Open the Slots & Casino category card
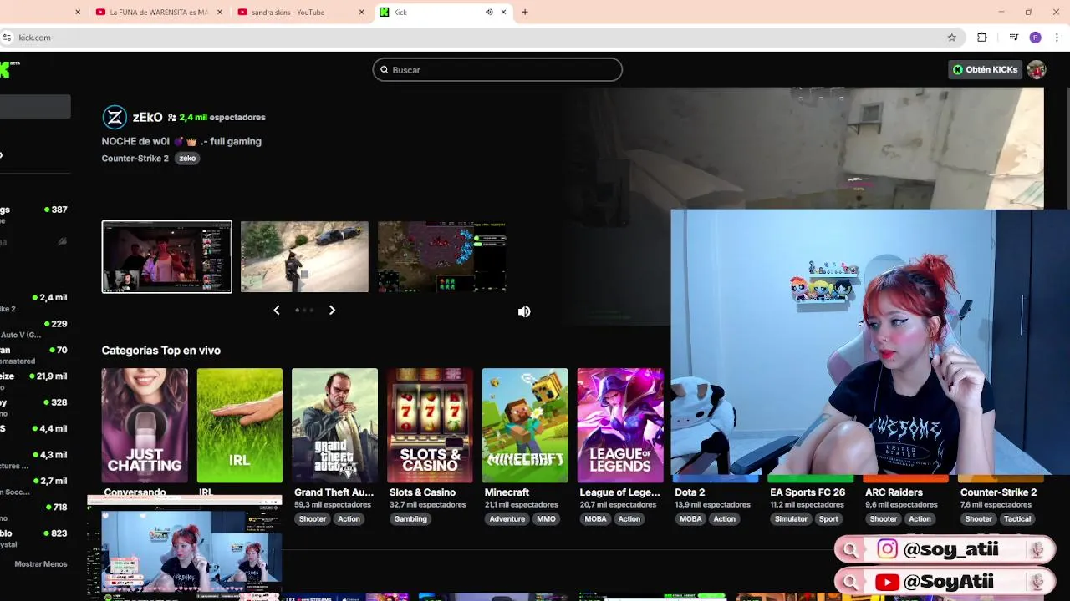The width and height of the screenshot is (1070, 601). pyautogui.click(x=430, y=426)
